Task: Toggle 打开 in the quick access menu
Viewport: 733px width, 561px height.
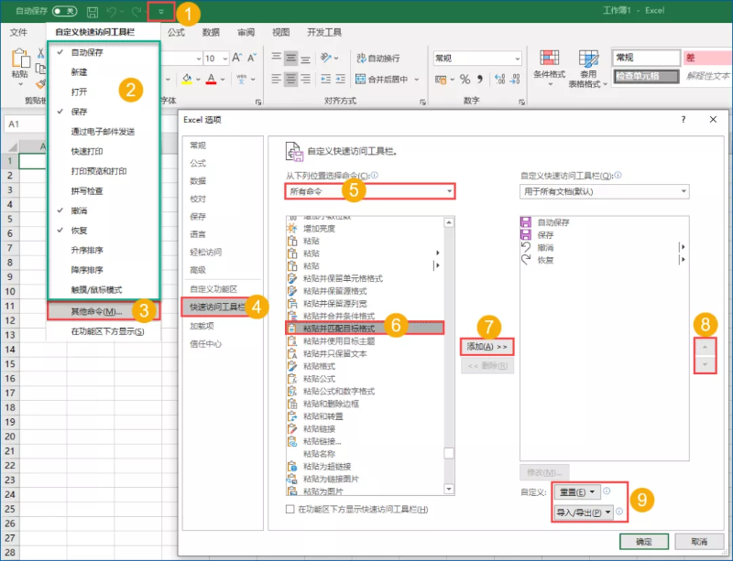Action: (x=104, y=92)
